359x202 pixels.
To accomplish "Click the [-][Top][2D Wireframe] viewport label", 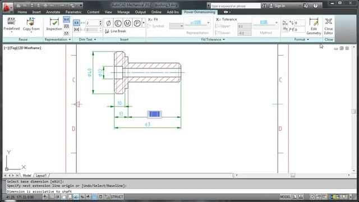I will 22,48.
